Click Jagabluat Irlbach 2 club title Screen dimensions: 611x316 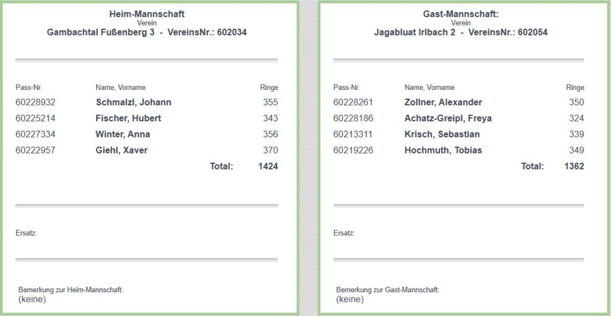tap(415, 33)
